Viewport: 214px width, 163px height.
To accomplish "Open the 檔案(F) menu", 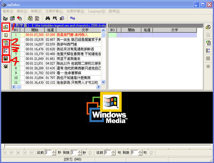I will (x=8, y=11).
